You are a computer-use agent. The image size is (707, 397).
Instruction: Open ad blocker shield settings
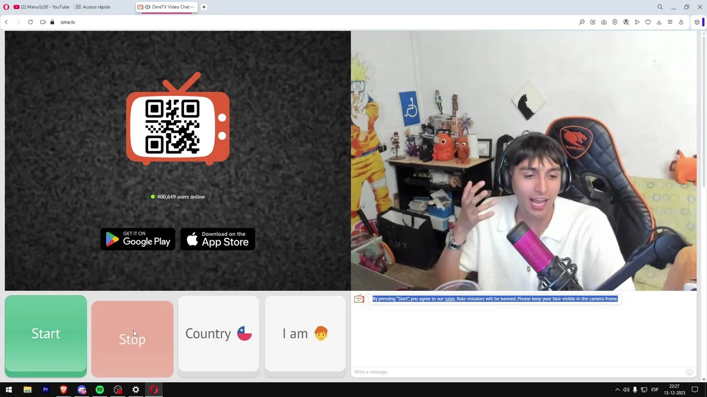click(615, 22)
